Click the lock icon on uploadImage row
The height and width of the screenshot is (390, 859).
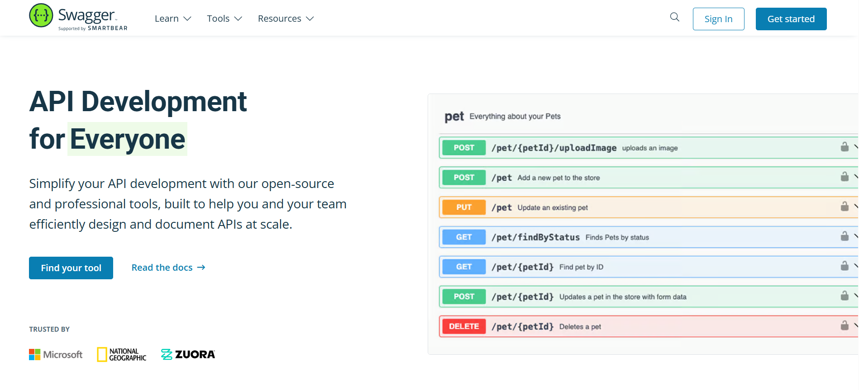(x=844, y=147)
